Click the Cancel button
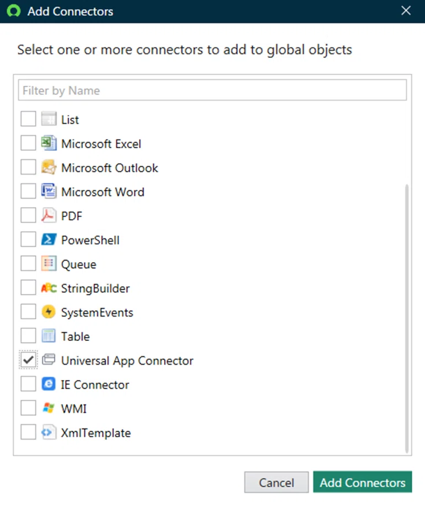 pyautogui.click(x=276, y=482)
